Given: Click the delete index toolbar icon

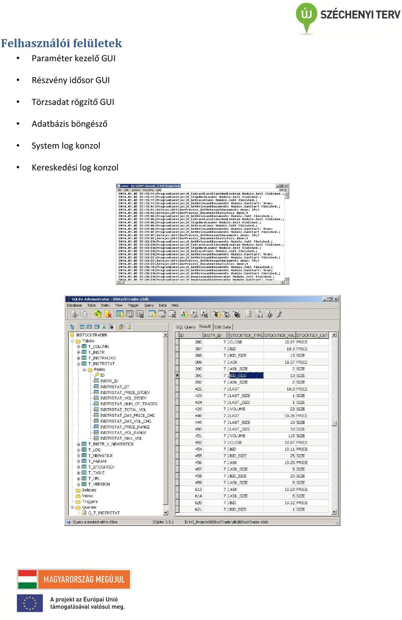Looking at the screenshot, I should click(x=172, y=314).
